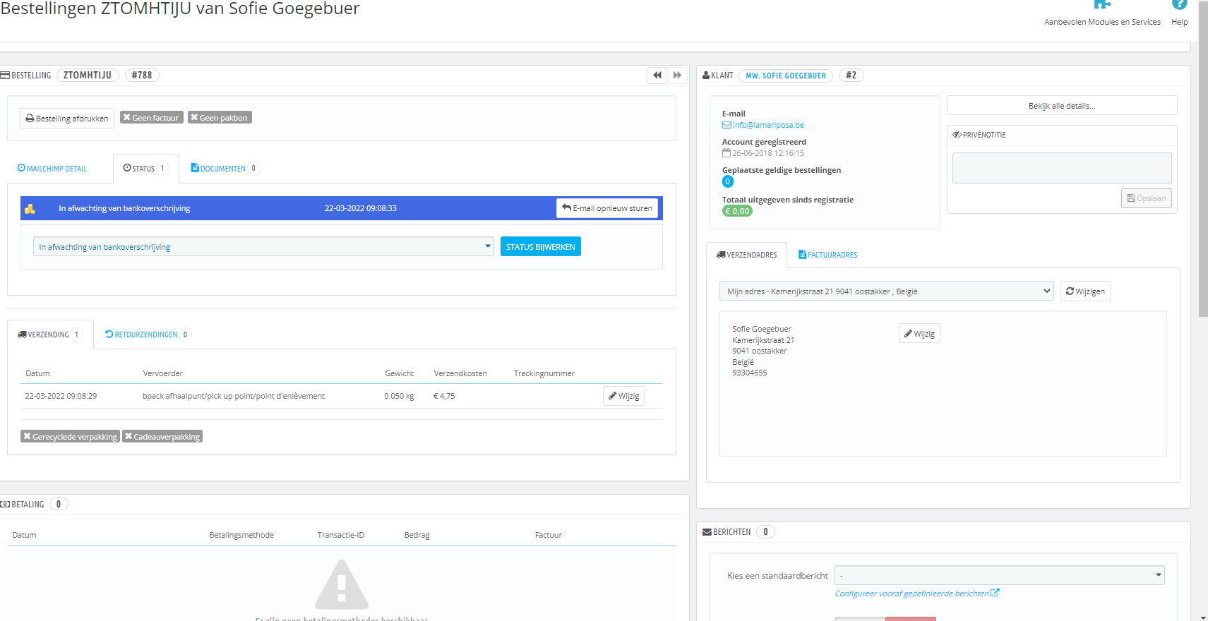Click the 0.050 kg weight value
Screen dimensions: 1208x621
399,396
